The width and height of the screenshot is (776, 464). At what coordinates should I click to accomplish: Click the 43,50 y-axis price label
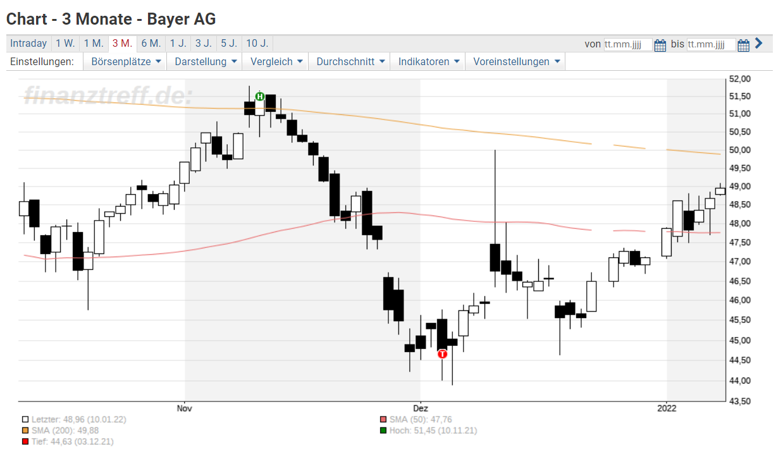(x=739, y=401)
